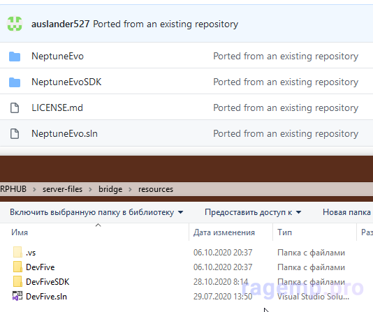Expand the breadcrumb arrow after server-files
Screen dimensions: 373x312
[90, 189]
